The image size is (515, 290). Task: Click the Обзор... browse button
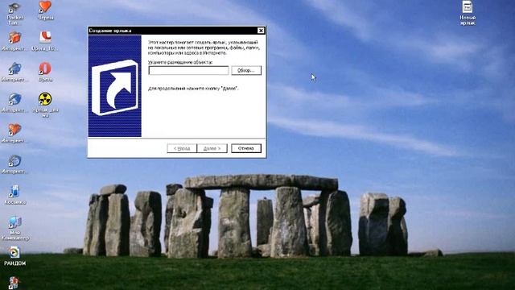[x=246, y=70]
